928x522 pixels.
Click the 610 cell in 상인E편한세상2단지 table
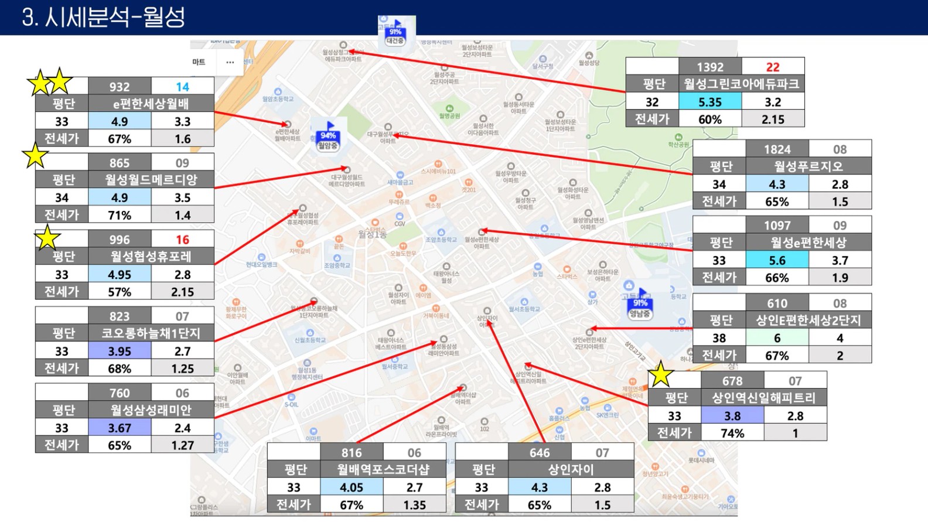[777, 303]
